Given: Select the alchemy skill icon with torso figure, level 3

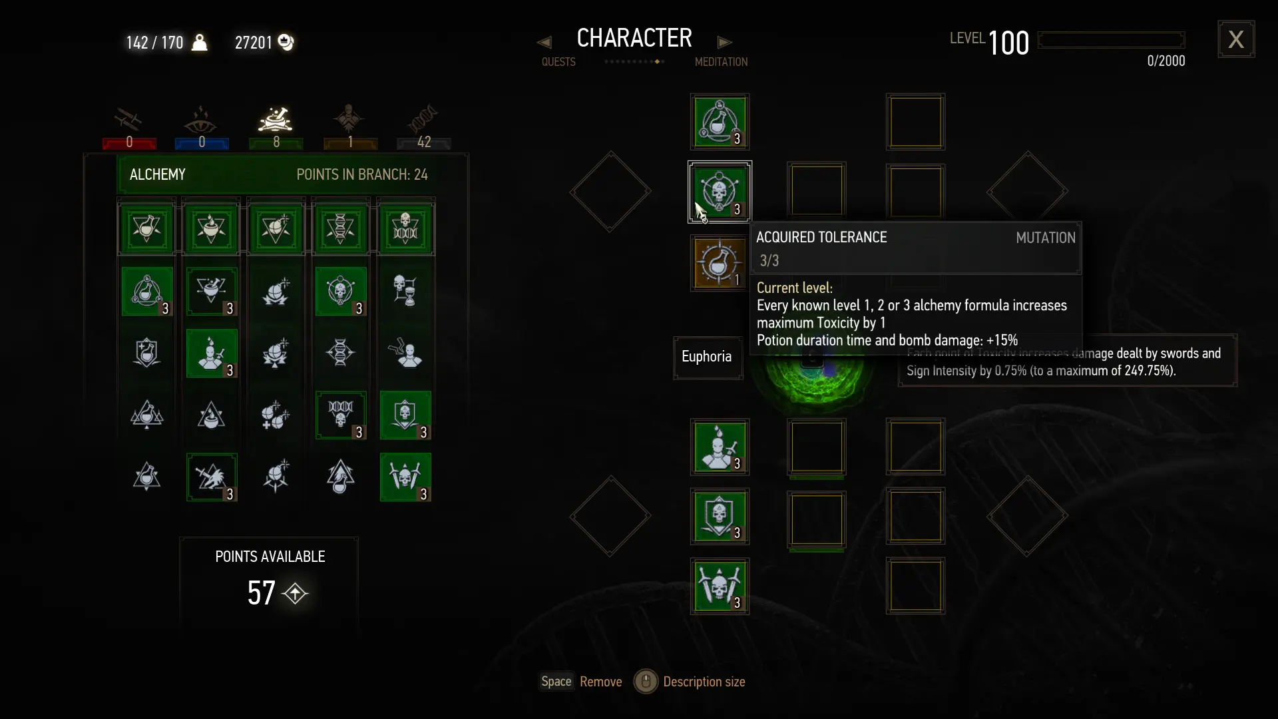Looking at the screenshot, I should point(212,354).
